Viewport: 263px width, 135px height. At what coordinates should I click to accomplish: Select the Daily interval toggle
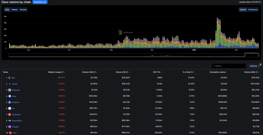[x=7, y=9]
